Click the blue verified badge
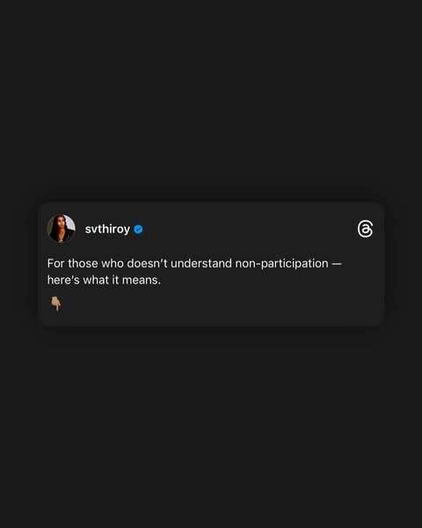The height and width of the screenshot is (528, 422). point(138,230)
